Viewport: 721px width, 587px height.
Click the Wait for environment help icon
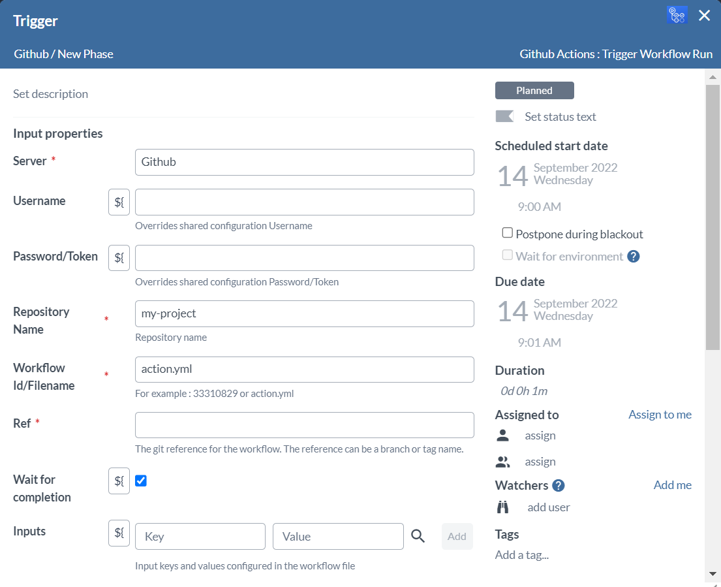[x=633, y=257]
